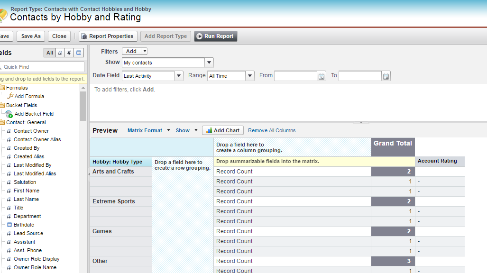487x273 pixels.
Task: Filter fields list by text type
Action: click(x=60, y=53)
